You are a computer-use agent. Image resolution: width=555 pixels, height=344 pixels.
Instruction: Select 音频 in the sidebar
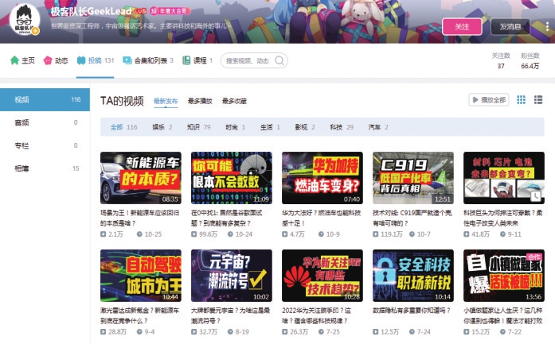[45, 122]
